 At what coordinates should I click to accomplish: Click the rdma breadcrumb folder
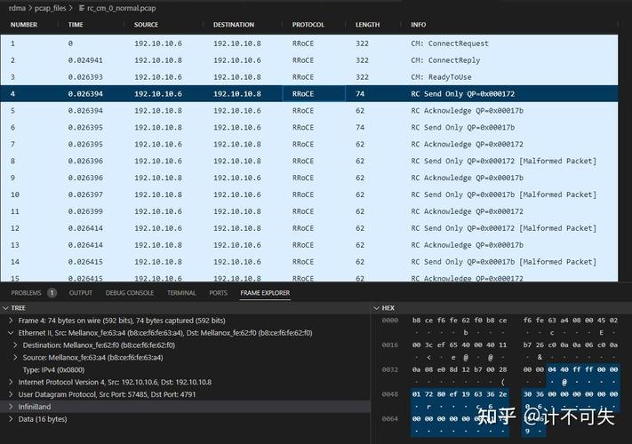click(x=17, y=8)
